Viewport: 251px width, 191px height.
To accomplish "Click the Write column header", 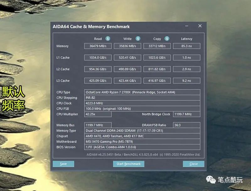I will pyautogui.click(x=127, y=39).
